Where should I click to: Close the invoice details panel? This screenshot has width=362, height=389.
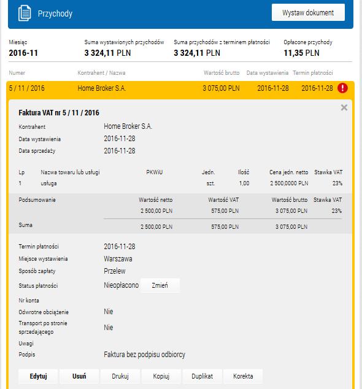point(344,107)
